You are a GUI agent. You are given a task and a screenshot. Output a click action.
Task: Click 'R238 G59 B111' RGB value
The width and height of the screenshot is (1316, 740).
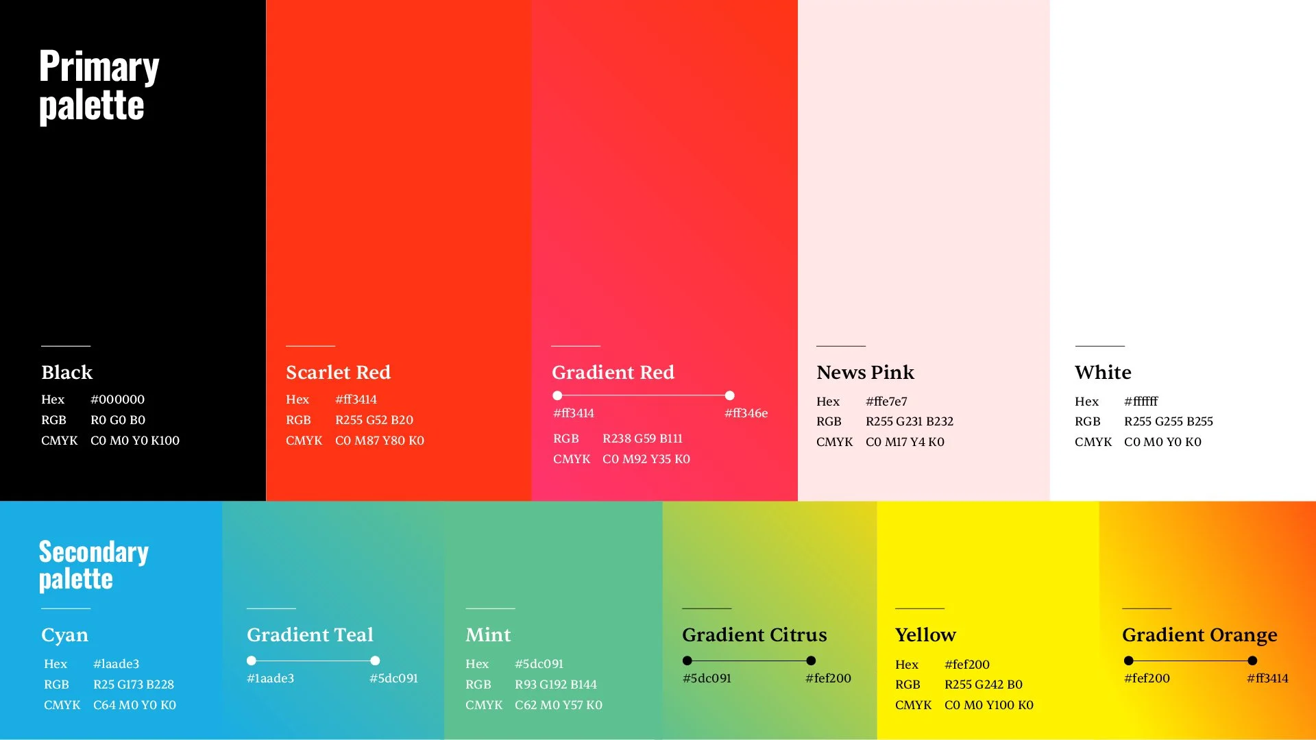point(642,439)
